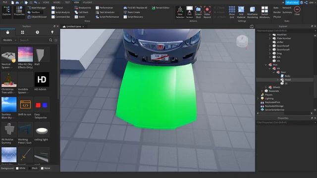
Task: Toggle Wireframe Rendering
Action: tap(252, 12)
